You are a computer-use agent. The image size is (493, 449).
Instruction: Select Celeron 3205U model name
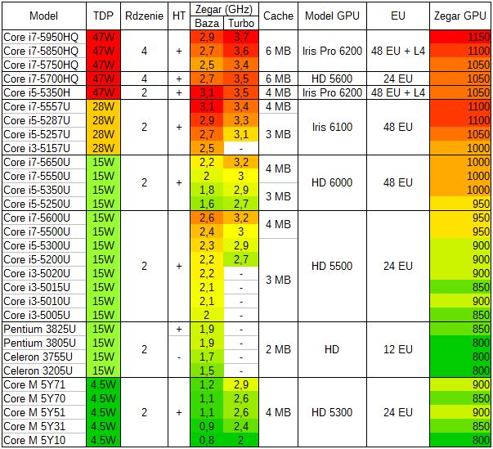[x=38, y=370]
